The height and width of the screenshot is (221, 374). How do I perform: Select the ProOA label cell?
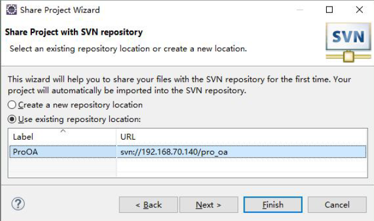pyautogui.click(x=63, y=152)
